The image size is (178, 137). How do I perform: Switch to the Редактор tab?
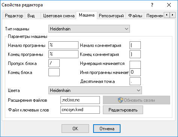[x=14, y=16]
